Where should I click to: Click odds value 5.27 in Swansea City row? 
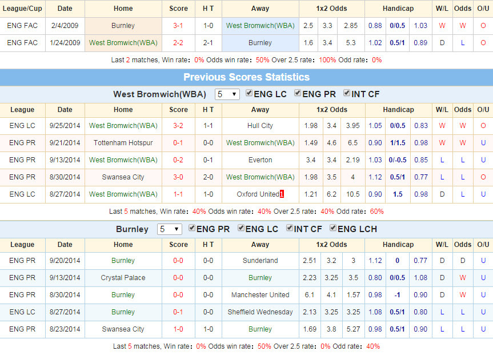pyautogui.click(x=353, y=329)
